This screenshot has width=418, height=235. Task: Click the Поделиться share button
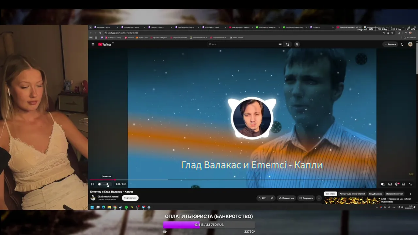click(286, 198)
